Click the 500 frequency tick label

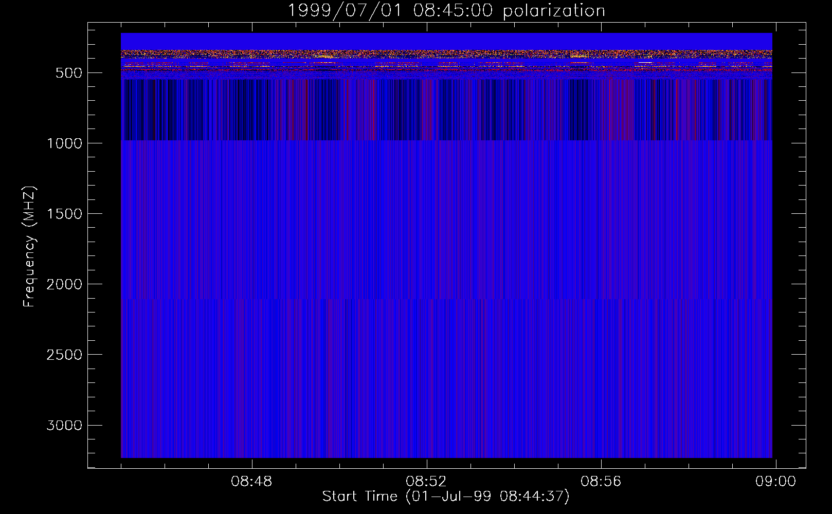click(69, 73)
